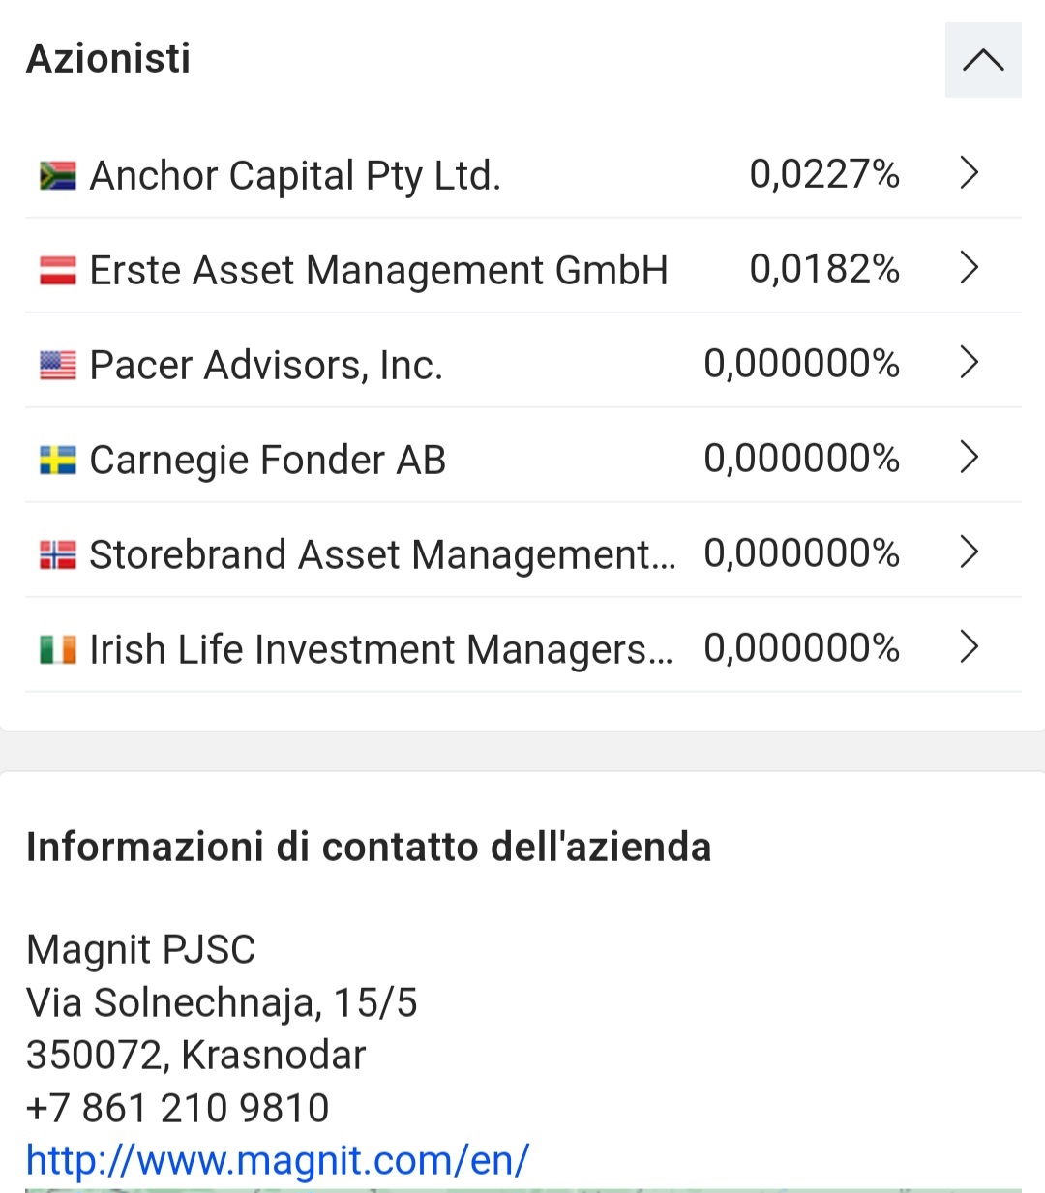Click the Sweden flag icon
The height and width of the screenshot is (1193, 1045).
(x=57, y=460)
